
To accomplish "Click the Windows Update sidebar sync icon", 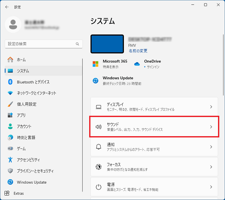I will click(10, 182).
